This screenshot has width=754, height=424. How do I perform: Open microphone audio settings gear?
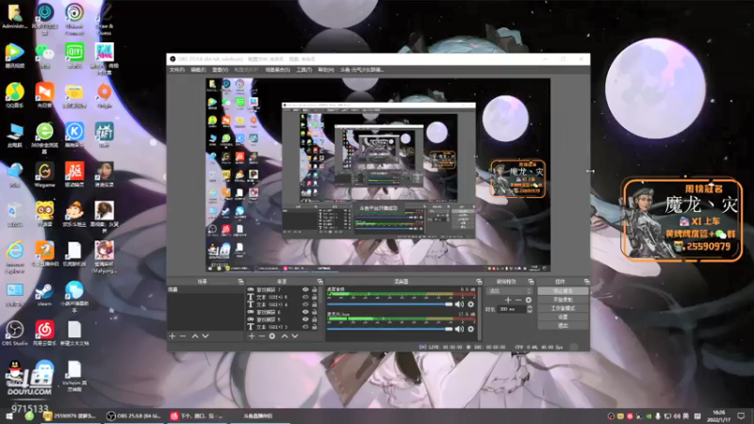point(470,329)
